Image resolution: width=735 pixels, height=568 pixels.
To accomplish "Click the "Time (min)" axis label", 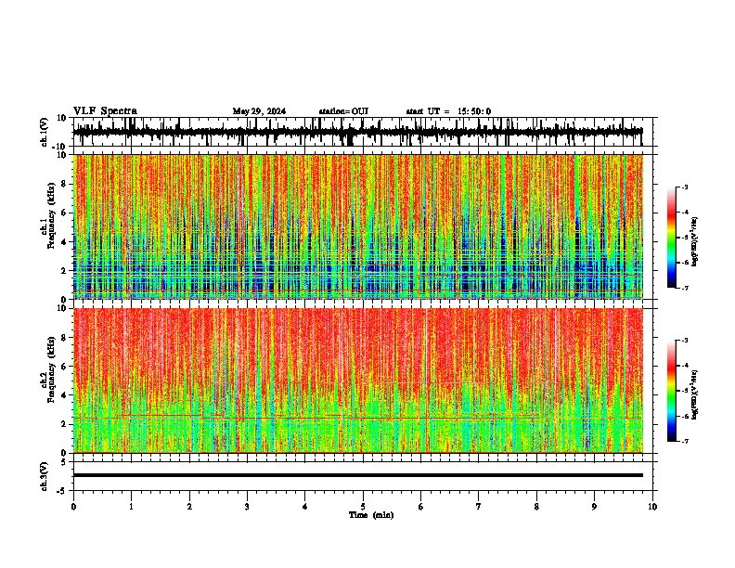I will [x=371, y=515].
